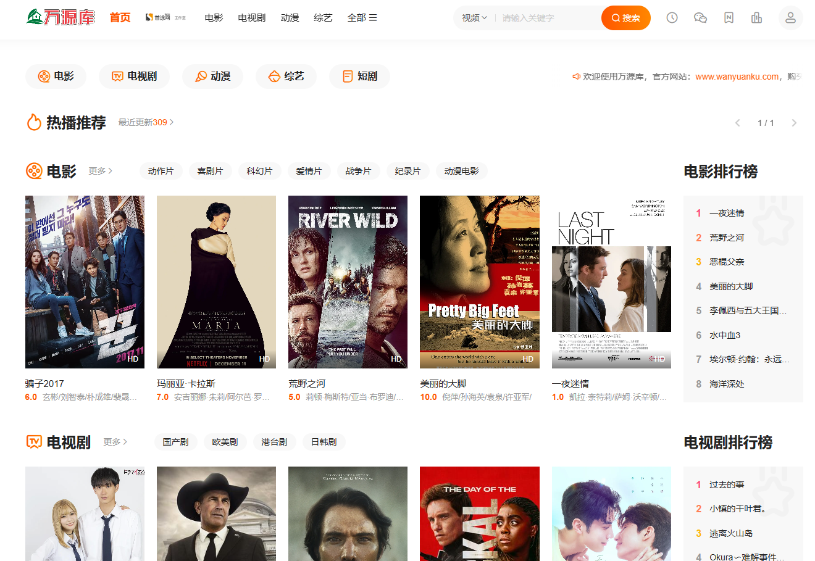The height and width of the screenshot is (561, 815).
Task: Open the 动漫 item in top navigation
Action: [290, 18]
